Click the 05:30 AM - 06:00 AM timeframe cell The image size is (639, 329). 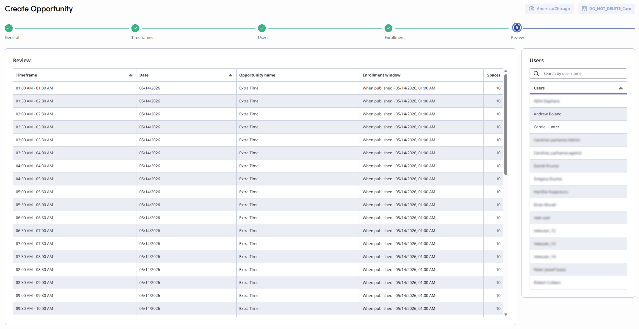point(75,205)
